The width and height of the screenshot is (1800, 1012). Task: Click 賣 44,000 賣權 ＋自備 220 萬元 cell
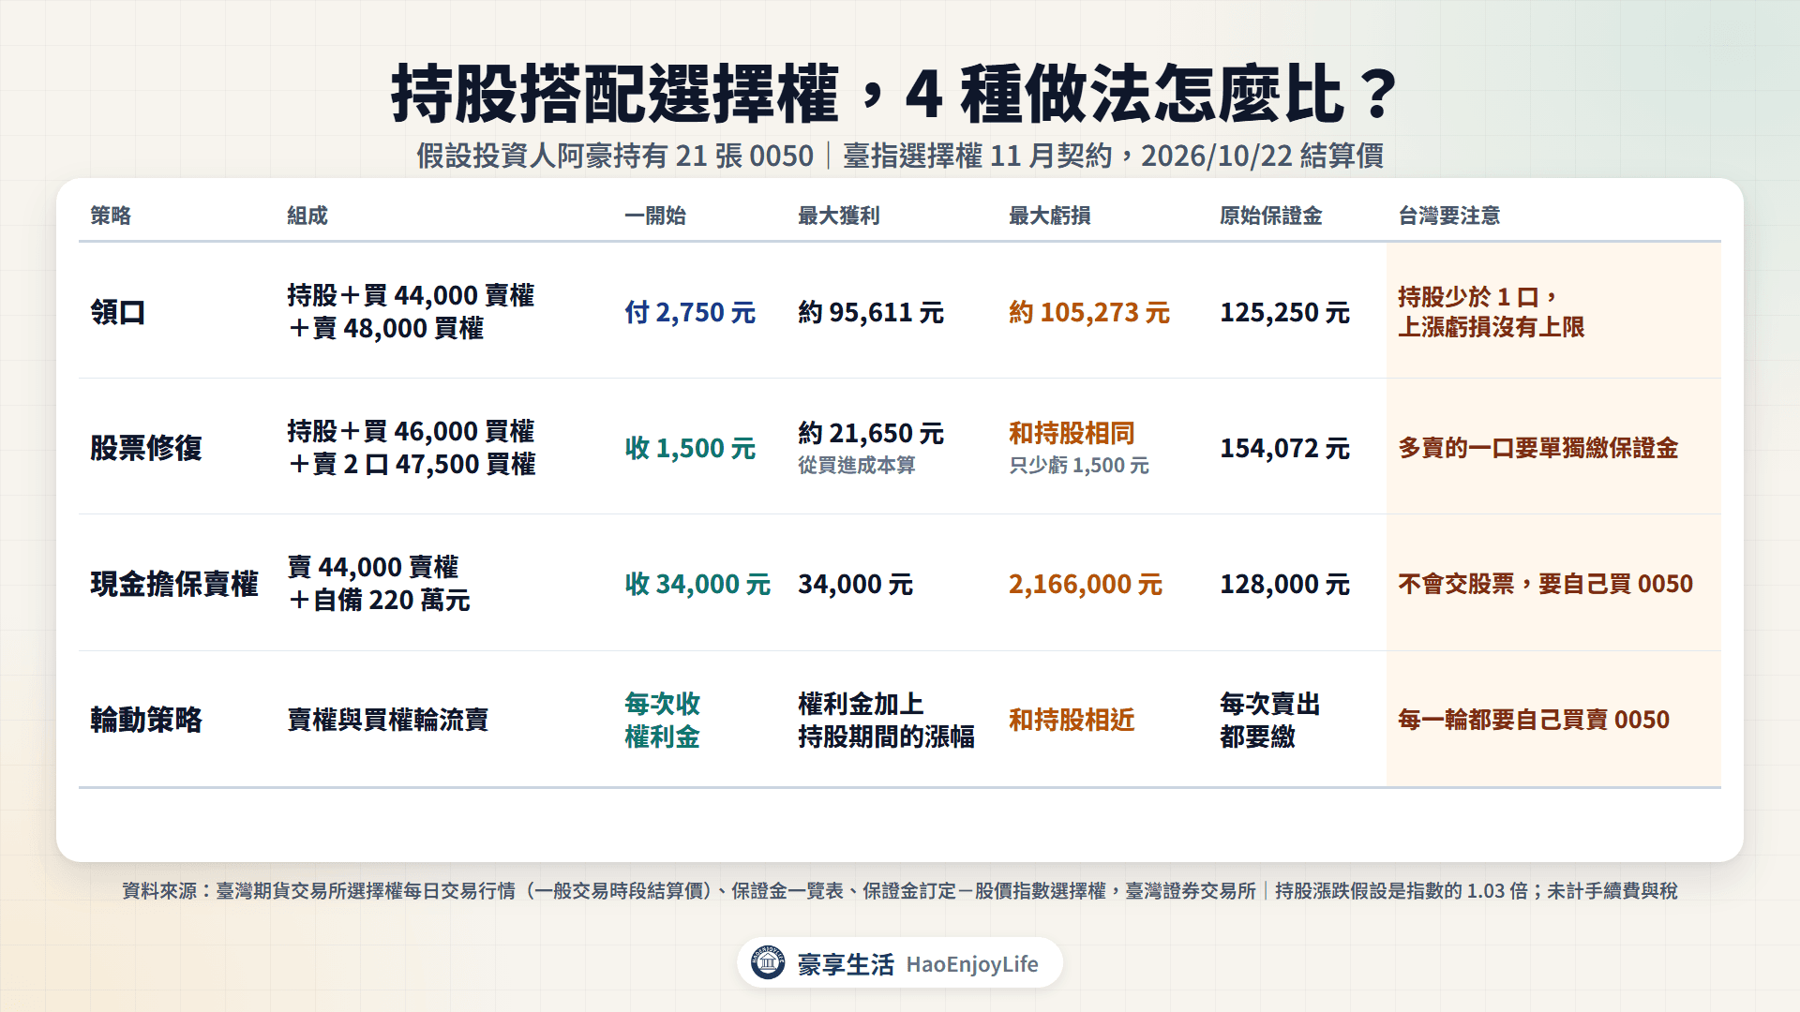pyautogui.click(x=379, y=583)
